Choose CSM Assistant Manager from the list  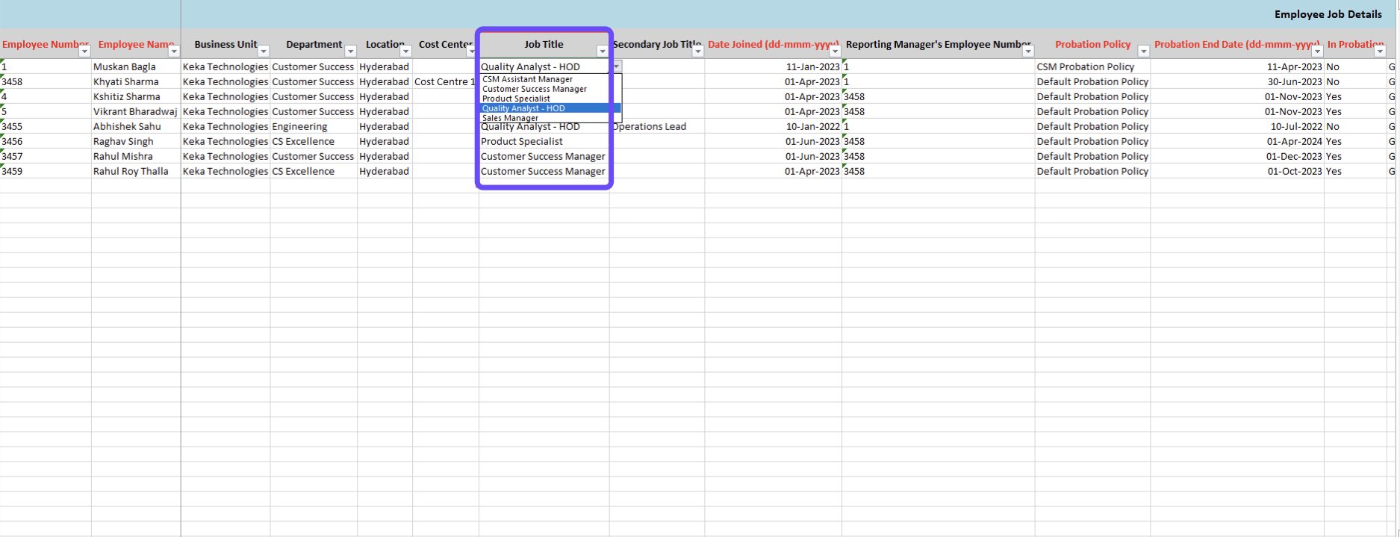coord(527,79)
